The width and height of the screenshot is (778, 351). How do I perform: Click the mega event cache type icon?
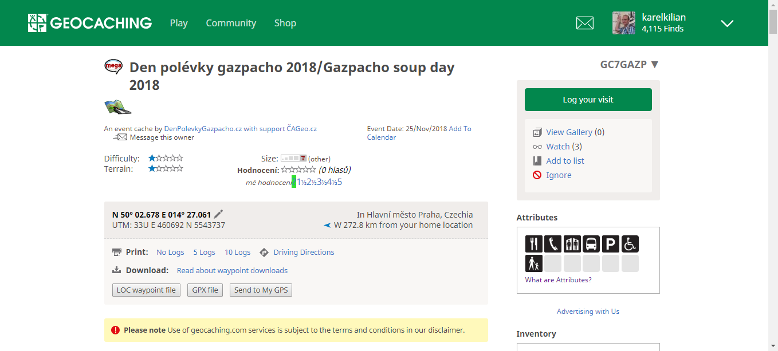pyautogui.click(x=113, y=67)
